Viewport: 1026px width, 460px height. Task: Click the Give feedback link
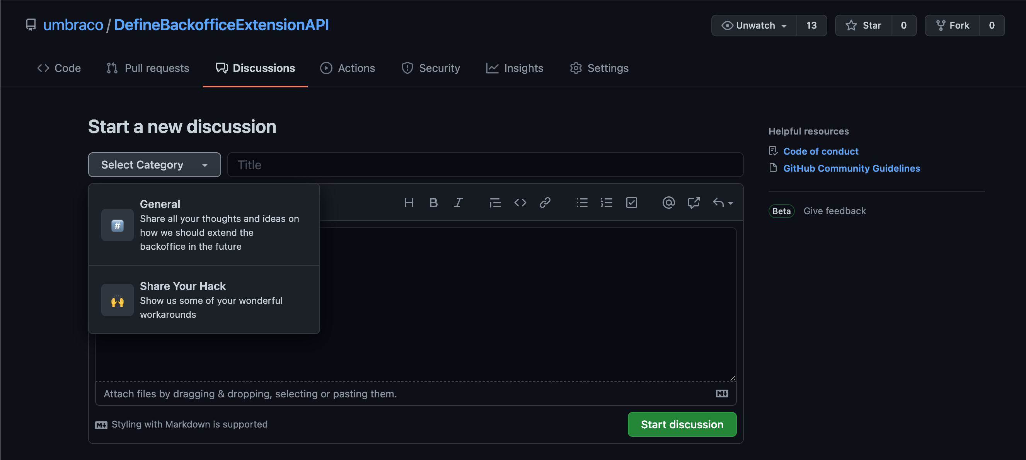[834, 211]
